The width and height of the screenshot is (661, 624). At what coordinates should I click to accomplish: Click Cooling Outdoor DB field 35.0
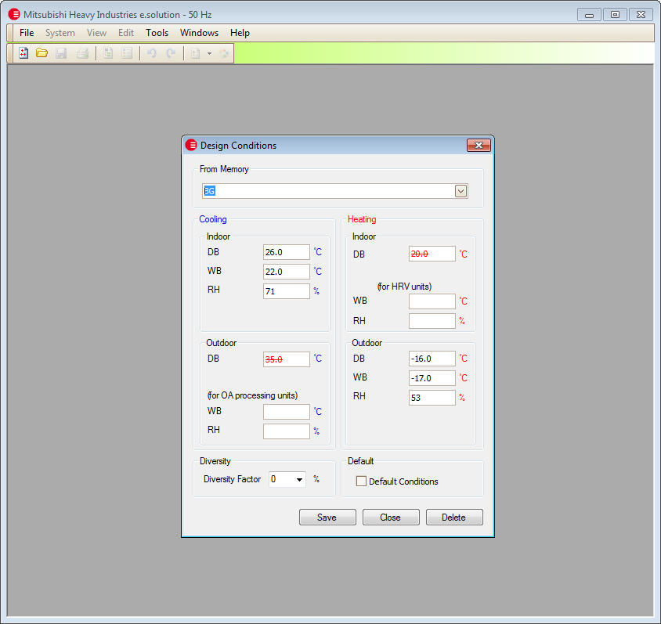coord(286,359)
